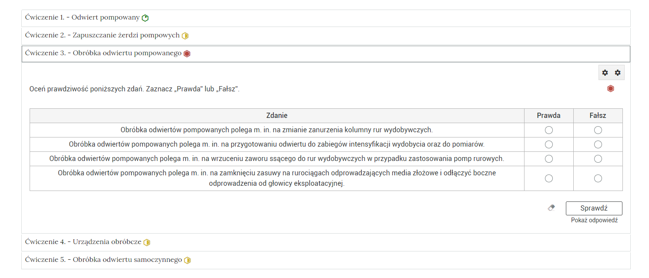Click the red difficulty hexagon below the gears

[x=611, y=89]
